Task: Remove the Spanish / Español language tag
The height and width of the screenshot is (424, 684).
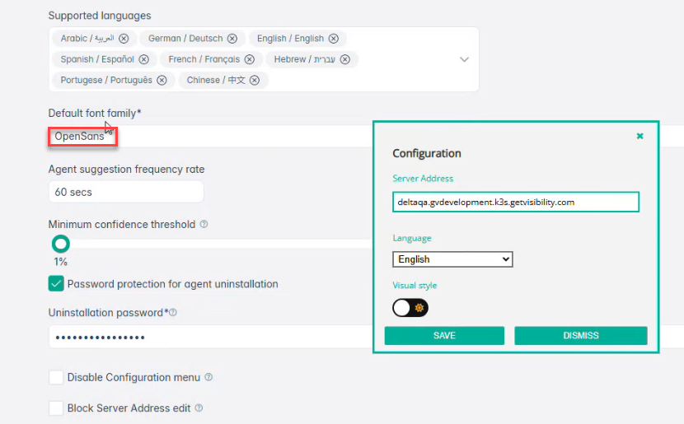Action: [143, 59]
